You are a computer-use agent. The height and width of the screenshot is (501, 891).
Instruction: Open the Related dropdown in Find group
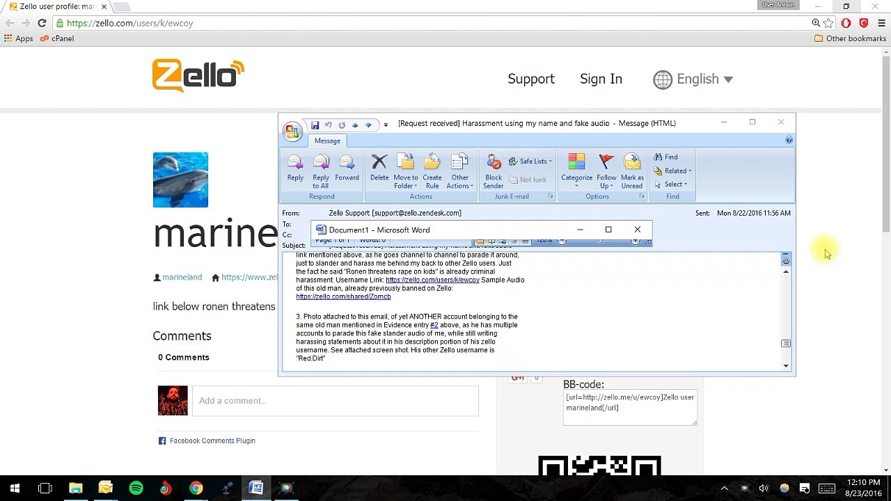pyautogui.click(x=672, y=171)
